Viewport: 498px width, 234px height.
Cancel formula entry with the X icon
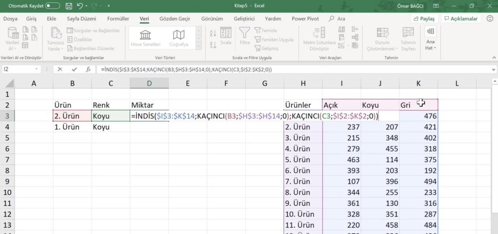point(60,69)
